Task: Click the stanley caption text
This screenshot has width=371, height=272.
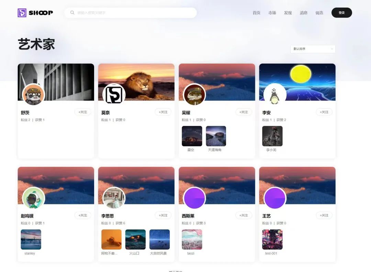Action: click(x=30, y=253)
